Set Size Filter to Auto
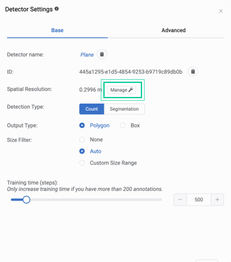Viewport: 231px width, 262px height. click(91, 151)
